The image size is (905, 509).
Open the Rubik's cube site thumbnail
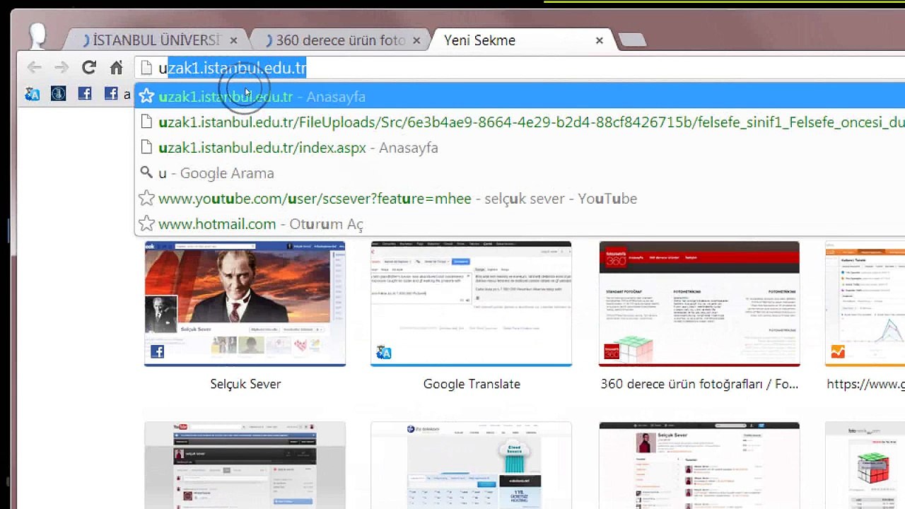pos(865,465)
